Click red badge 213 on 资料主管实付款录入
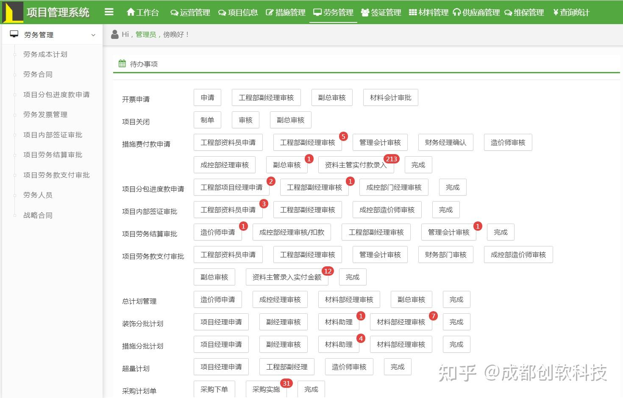 (391, 159)
